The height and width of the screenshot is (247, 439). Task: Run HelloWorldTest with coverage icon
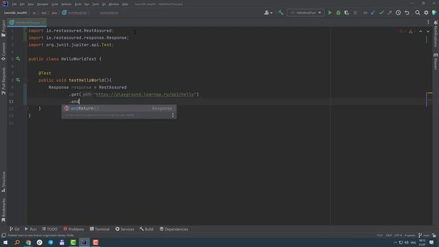point(346,12)
